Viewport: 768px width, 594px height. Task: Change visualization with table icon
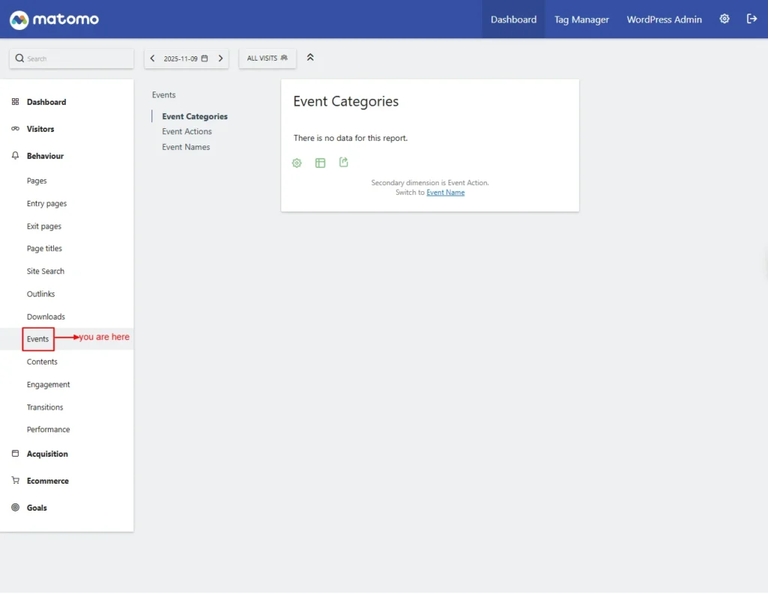pos(320,163)
